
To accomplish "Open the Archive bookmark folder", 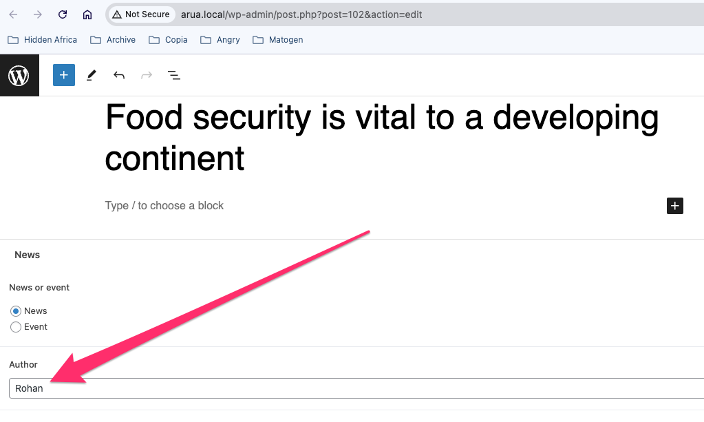I will 113,40.
